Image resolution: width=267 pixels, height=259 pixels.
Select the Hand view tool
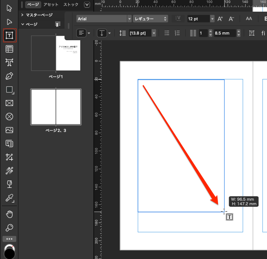click(9, 214)
